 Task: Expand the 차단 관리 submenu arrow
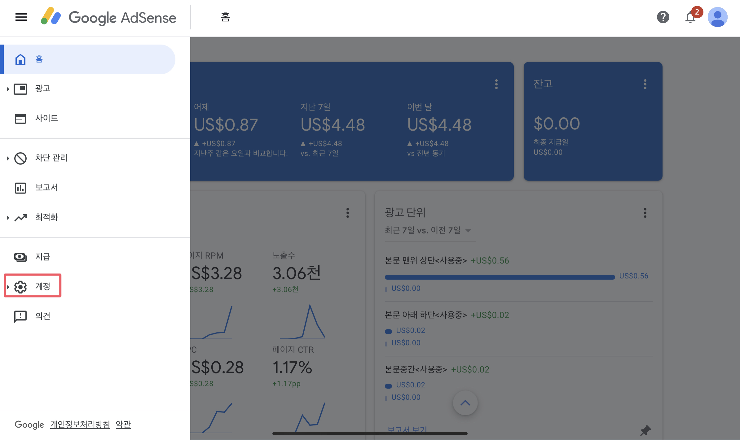(x=8, y=158)
